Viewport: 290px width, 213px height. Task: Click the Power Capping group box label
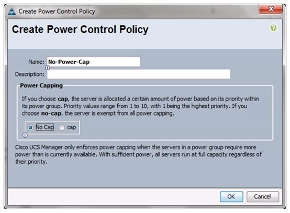tap(41, 86)
